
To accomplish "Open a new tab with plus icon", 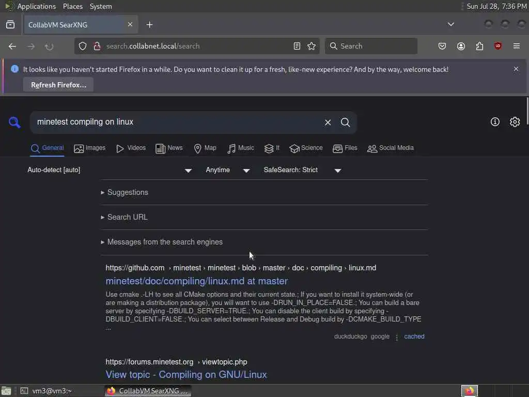I will tap(149, 25).
